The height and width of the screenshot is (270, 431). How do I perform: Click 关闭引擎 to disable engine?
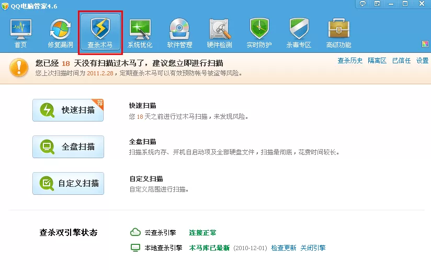pyautogui.click(x=313, y=248)
